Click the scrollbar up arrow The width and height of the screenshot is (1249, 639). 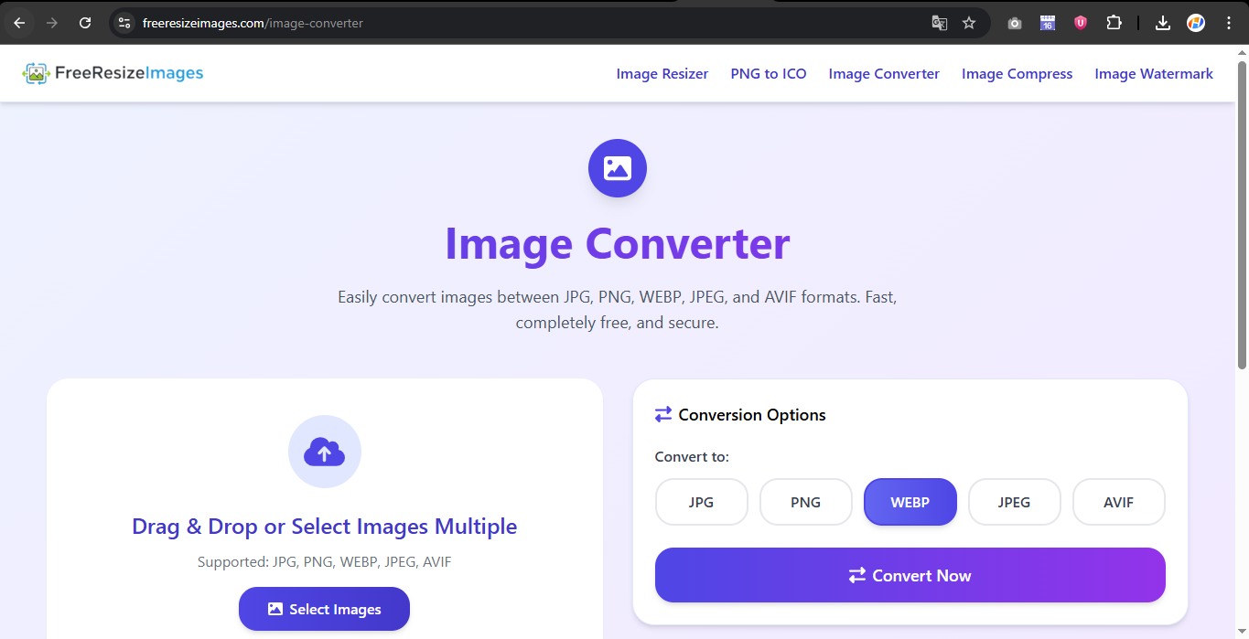click(x=1242, y=51)
